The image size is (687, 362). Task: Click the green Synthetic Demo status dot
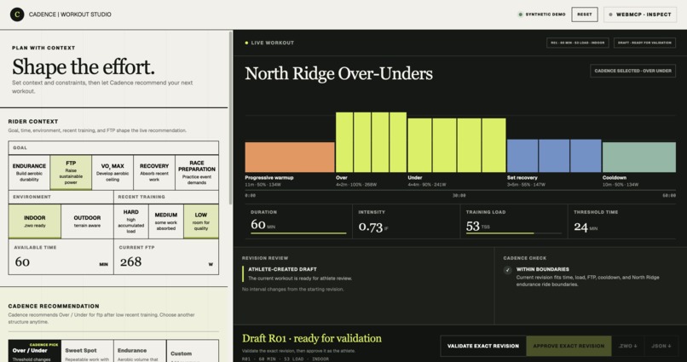tap(520, 14)
